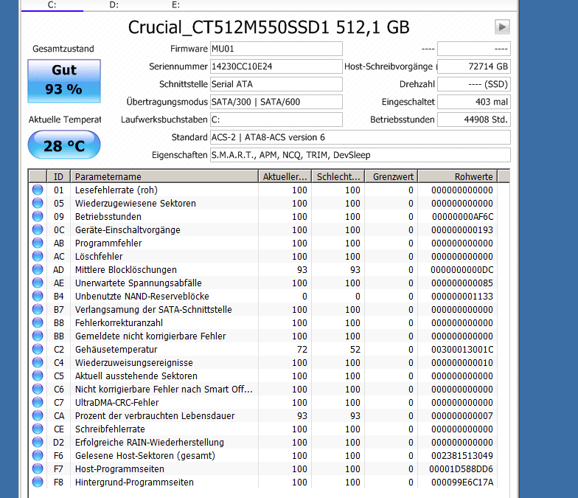Click the Betriebsstunden value 44908 Std.

[x=473, y=120]
